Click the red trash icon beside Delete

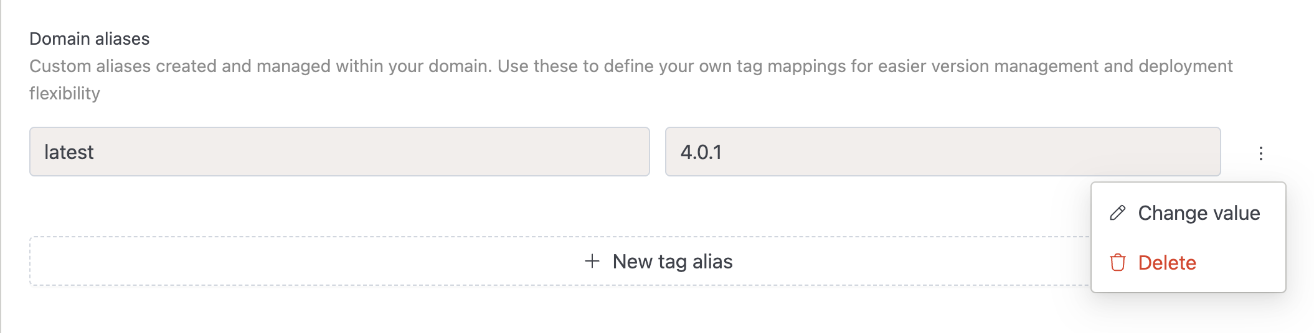tap(1118, 263)
